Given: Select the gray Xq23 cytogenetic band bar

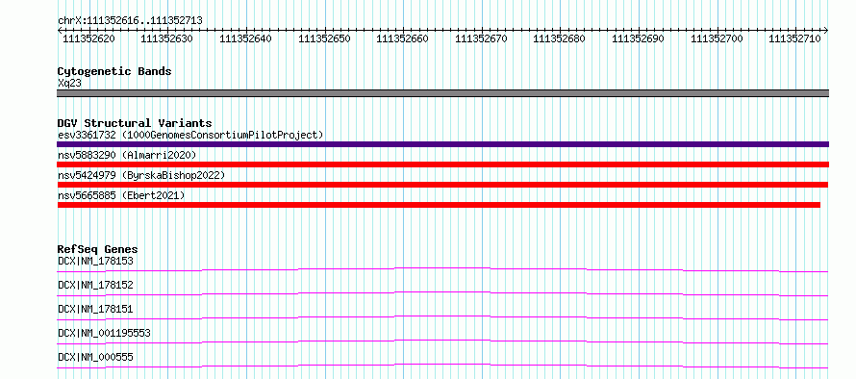Looking at the screenshot, I should (442, 93).
